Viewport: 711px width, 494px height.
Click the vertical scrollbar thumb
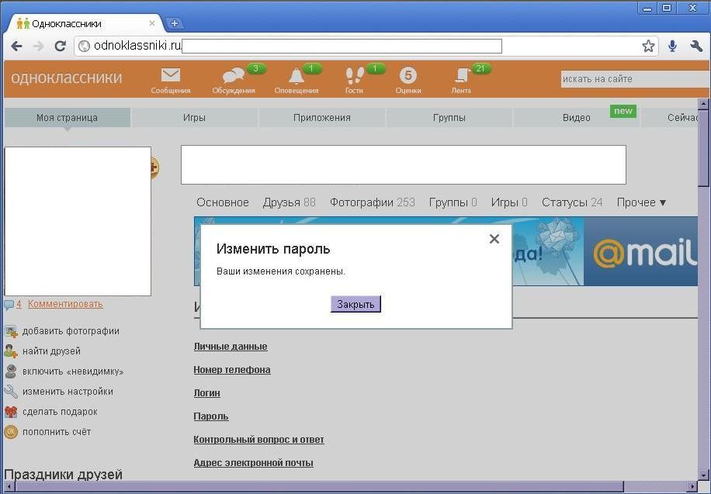tap(703, 147)
